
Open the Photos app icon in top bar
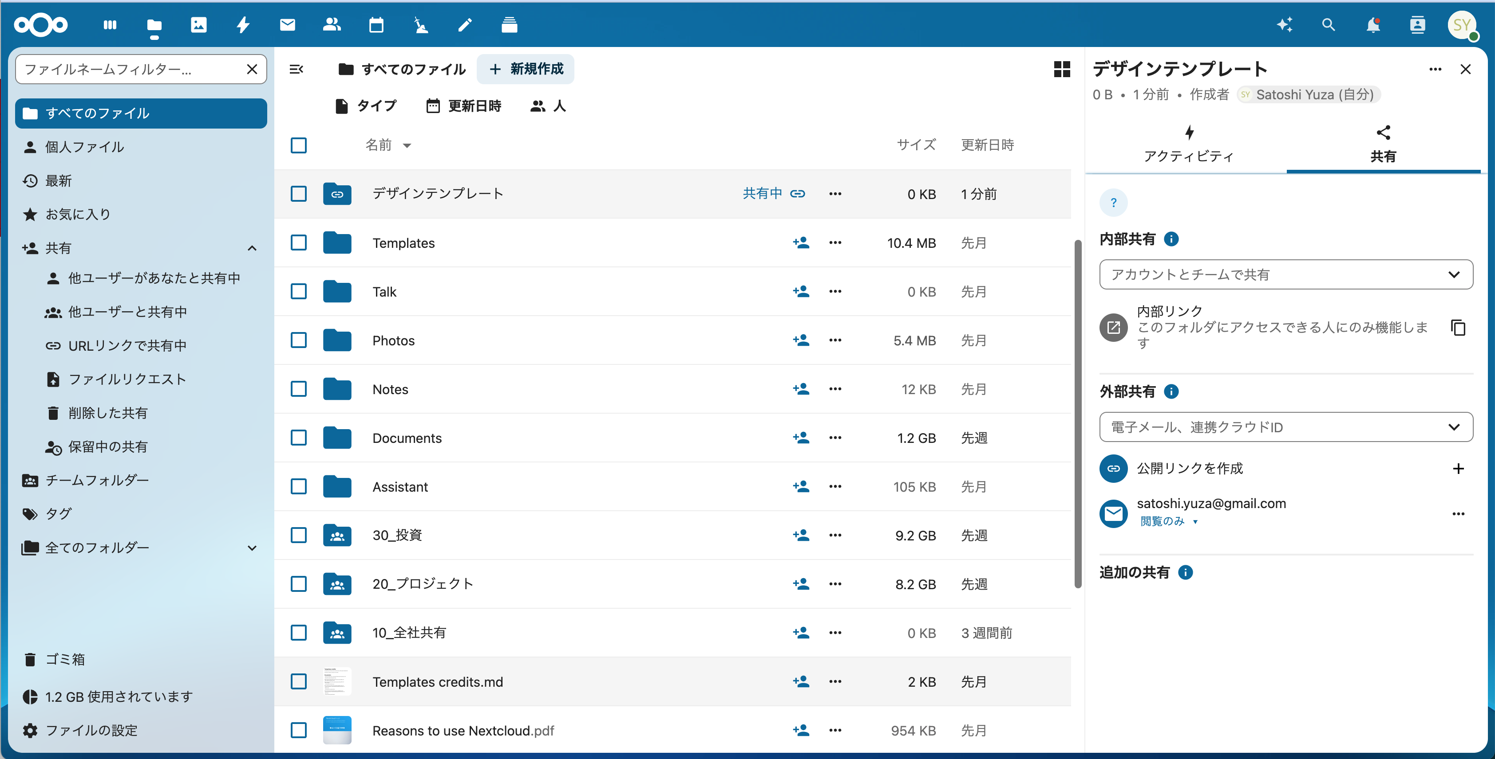(x=198, y=25)
